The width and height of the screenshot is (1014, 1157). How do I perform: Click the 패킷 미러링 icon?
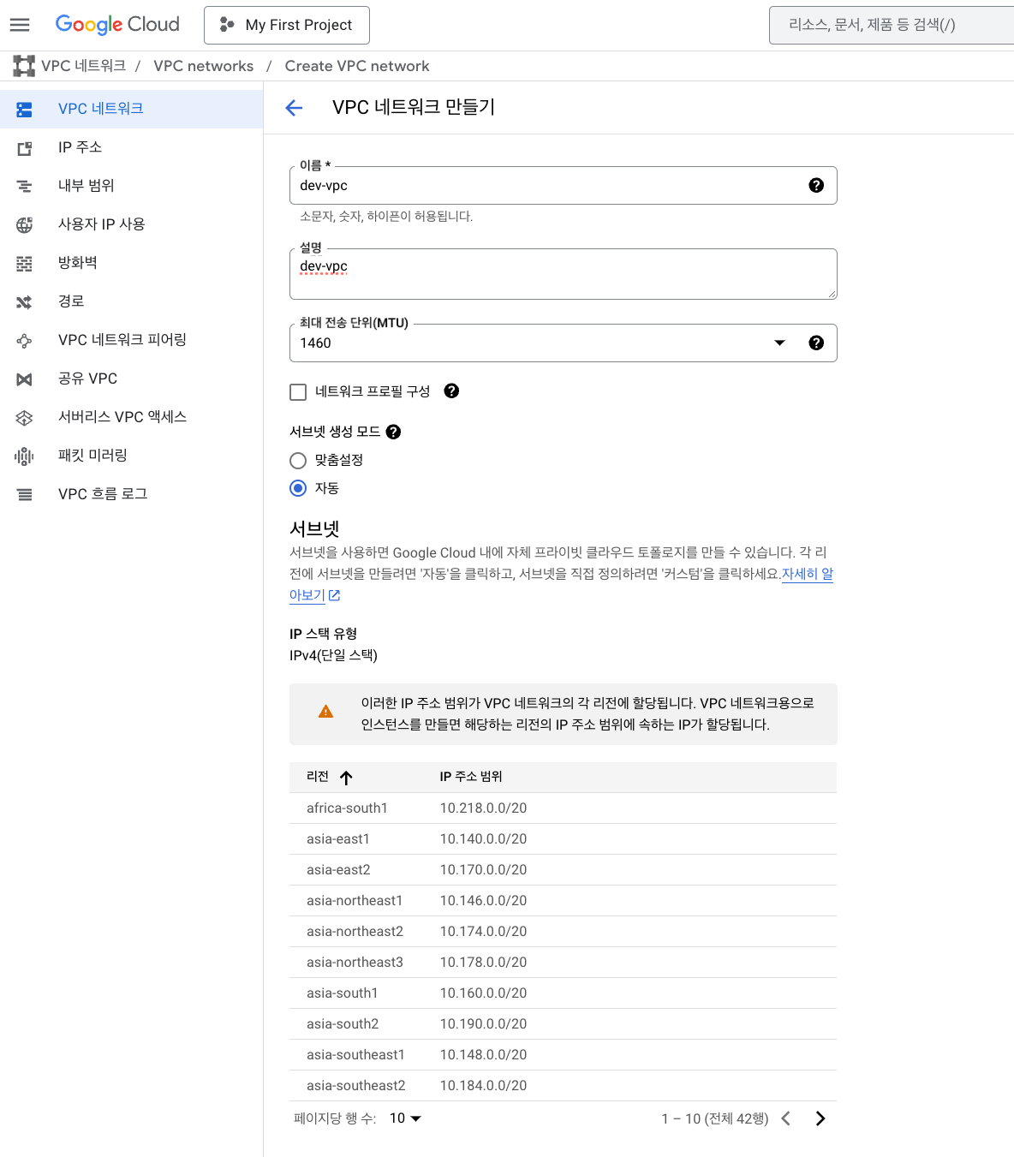click(x=24, y=456)
